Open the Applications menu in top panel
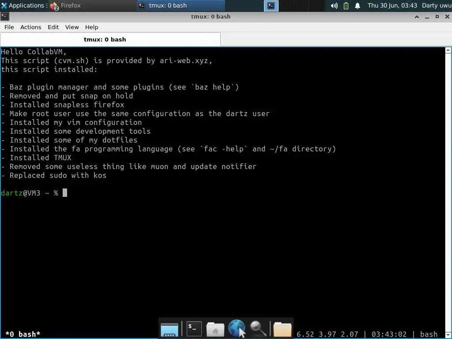 24,5
